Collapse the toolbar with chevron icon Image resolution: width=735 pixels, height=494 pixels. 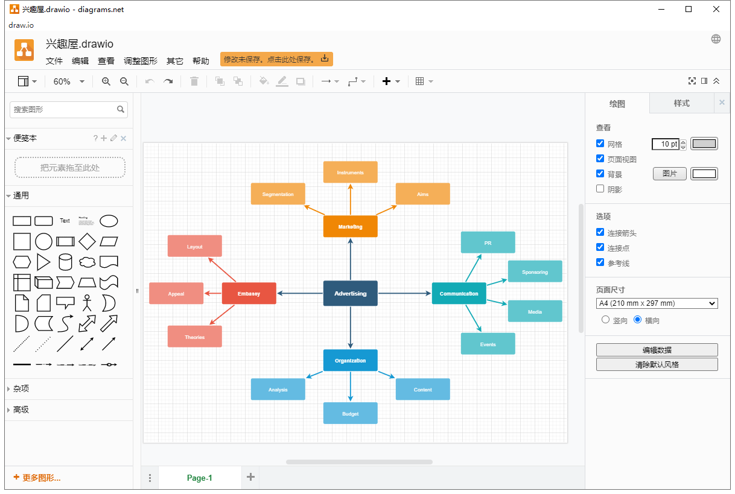tap(716, 81)
